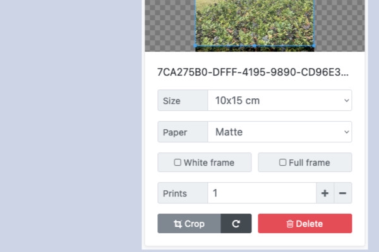Enable the Full frame checkbox
The height and width of the screenshot is (252, 379).
click(282, 163)
